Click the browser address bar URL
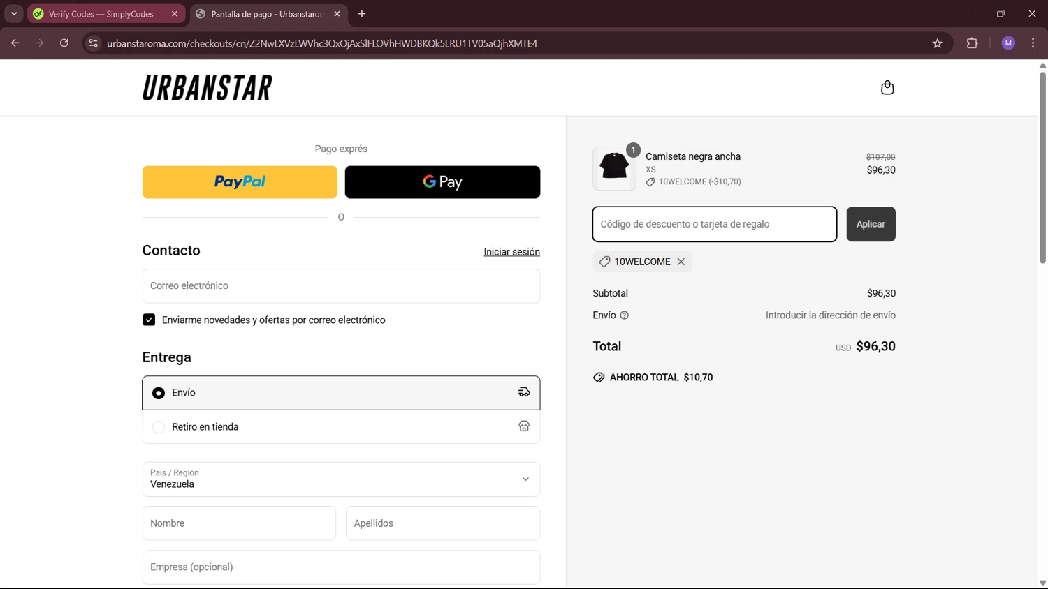This screenshot has height=589, width=1048. pos(322,43)
